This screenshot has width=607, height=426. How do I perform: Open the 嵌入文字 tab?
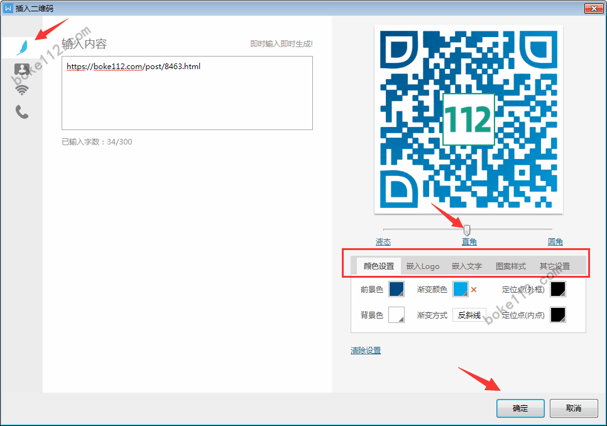coord(466,266)
